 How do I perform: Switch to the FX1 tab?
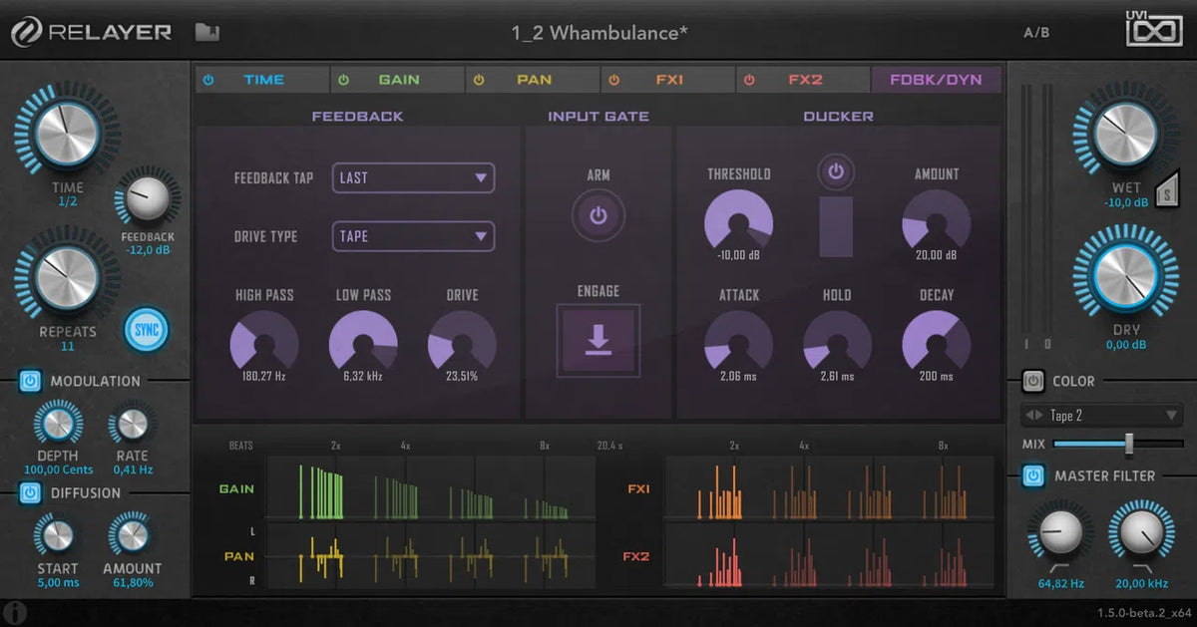click(x=667, y=79)
